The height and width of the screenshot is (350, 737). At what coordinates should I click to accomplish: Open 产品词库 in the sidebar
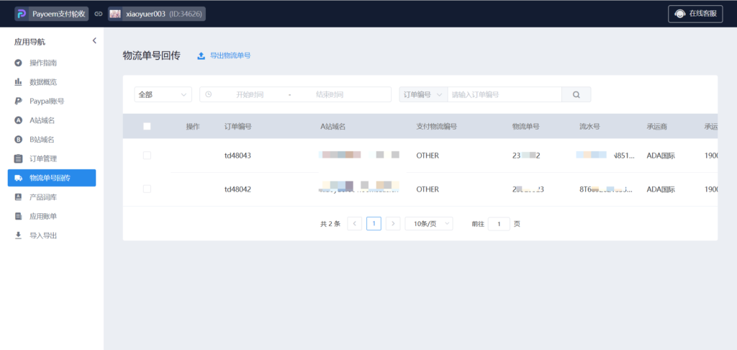click(x=42, y=197)
